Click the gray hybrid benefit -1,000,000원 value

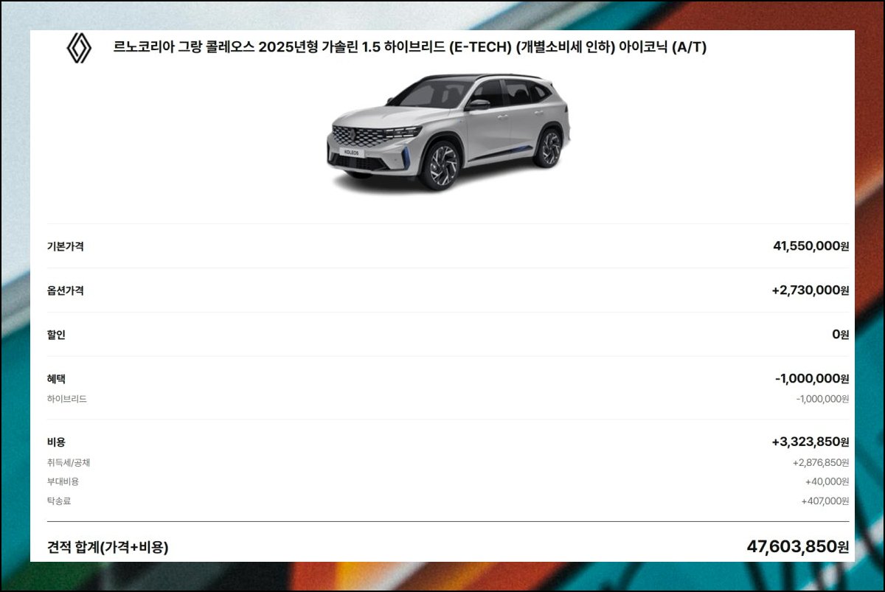pyautogui.click(x=822, y=399)
